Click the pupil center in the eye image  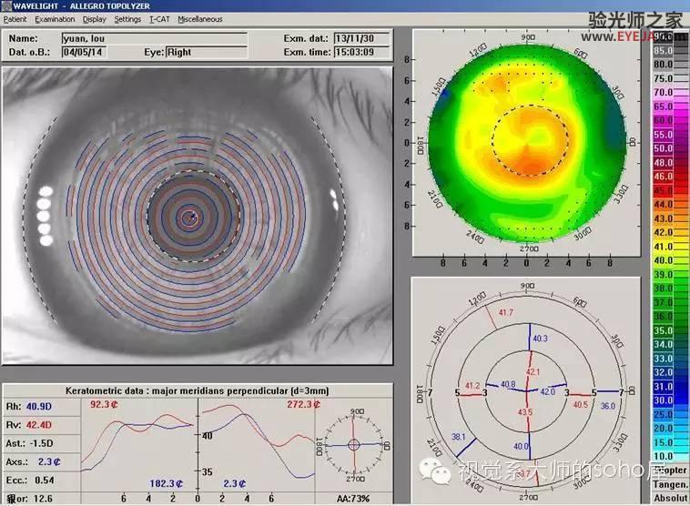[x=193, y=216]
